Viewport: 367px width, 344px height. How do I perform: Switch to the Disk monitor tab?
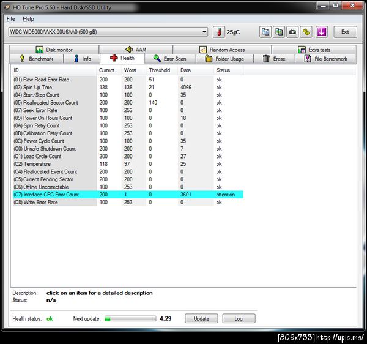coord(54,50)
